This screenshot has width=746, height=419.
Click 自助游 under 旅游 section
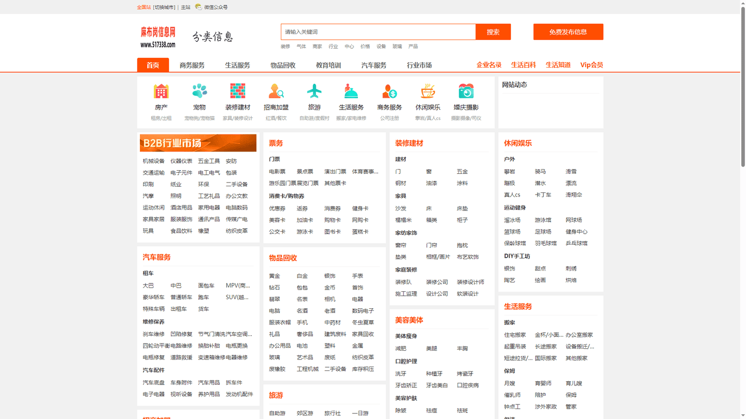pos(277,413)
